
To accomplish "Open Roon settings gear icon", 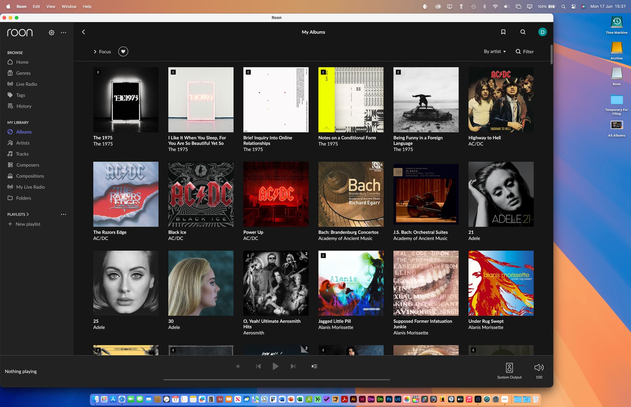I will coord(52,32).
